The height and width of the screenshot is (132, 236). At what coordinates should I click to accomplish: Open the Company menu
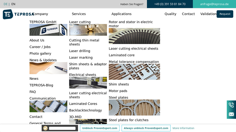click(x=40, y=14)
